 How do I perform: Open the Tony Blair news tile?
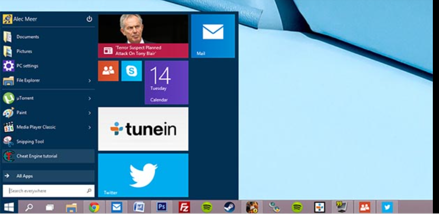143,36
